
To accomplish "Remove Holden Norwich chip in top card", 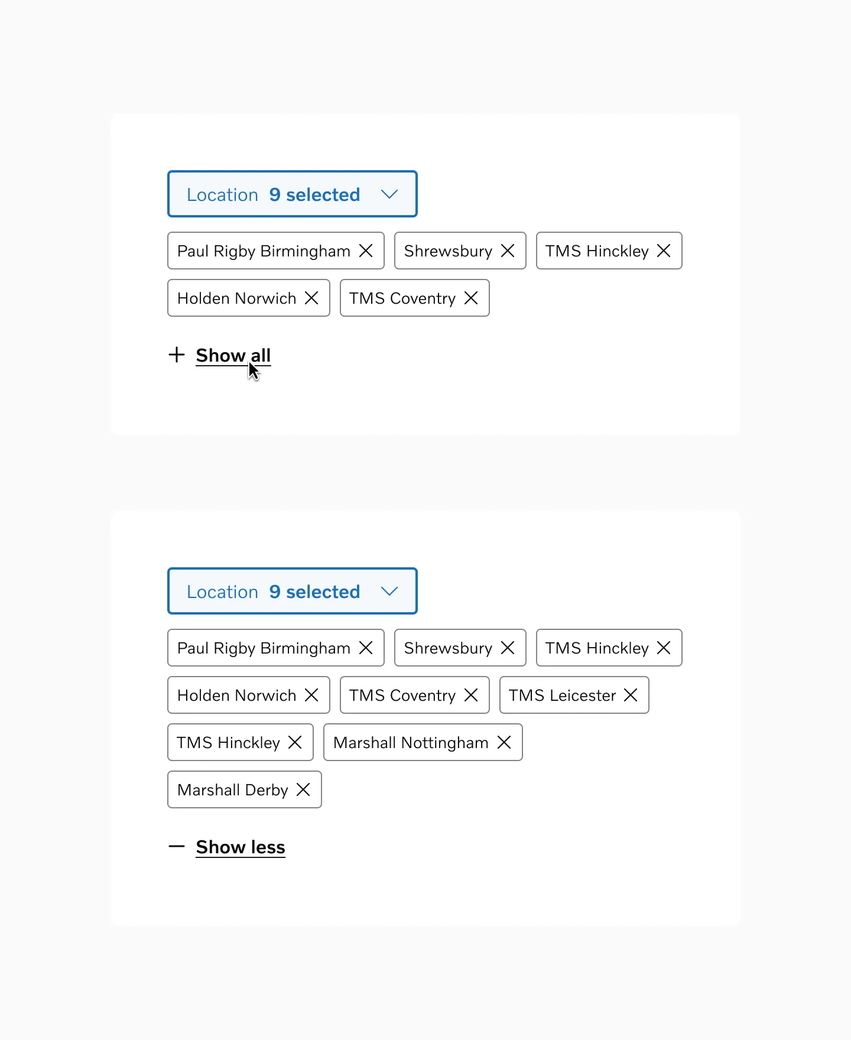I will point(311,298).
